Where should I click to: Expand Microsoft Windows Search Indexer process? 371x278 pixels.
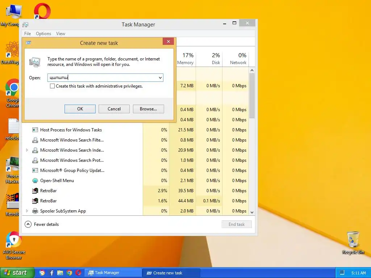[27, 150]
